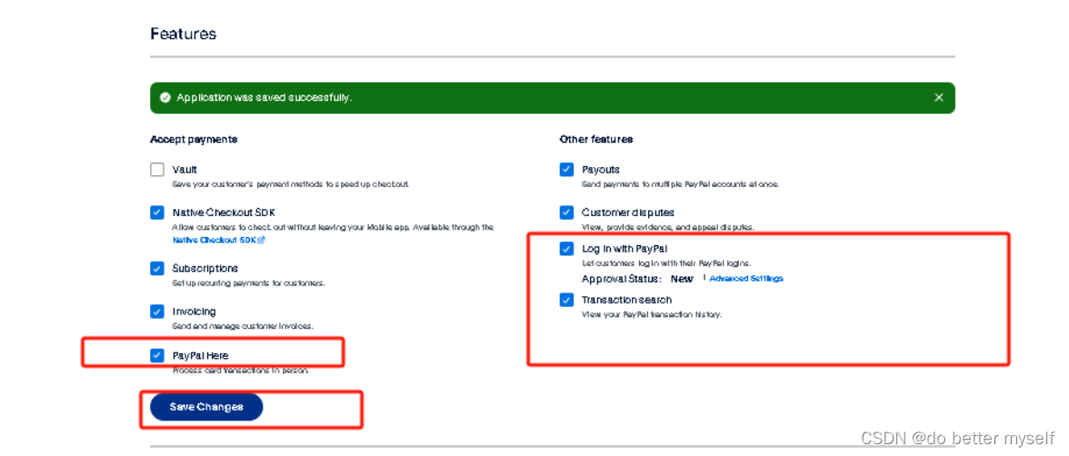Image resolution: width=1069 pixels, height=456 pixels.
Task: Click the Accept payments label
Action: (x=194, y=139)
